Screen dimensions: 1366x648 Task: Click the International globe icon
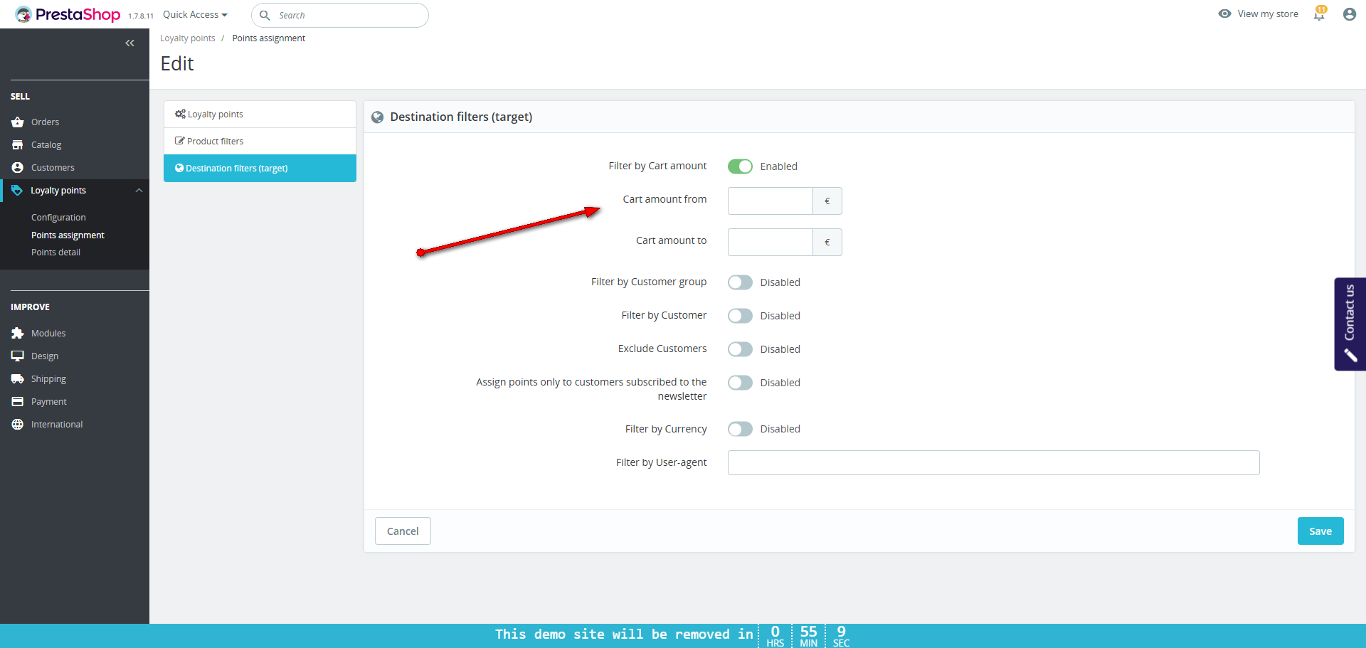(x=18, y=425)
